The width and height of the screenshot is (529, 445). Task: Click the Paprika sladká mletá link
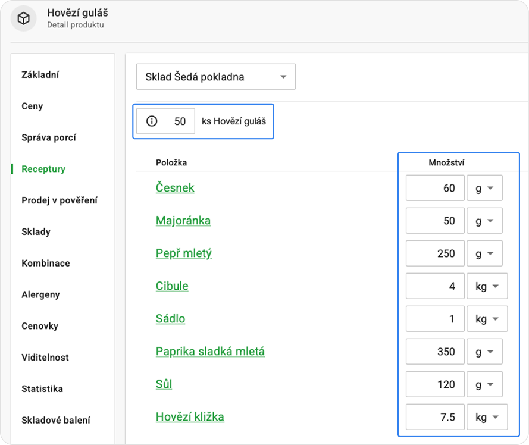(210, 352)
